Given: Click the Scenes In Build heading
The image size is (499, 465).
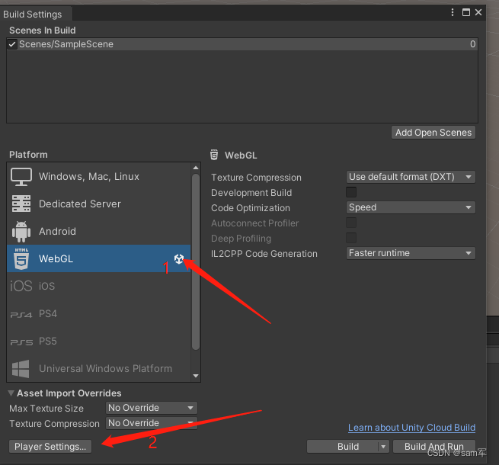Looking at the screenshot, I should (x=43, y=30).
